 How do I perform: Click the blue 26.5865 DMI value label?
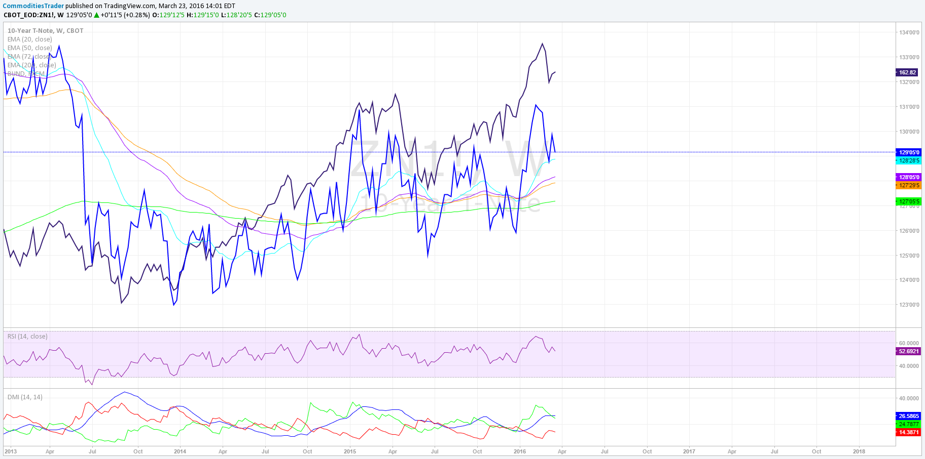pyautogui.click(x=908, y=416)
